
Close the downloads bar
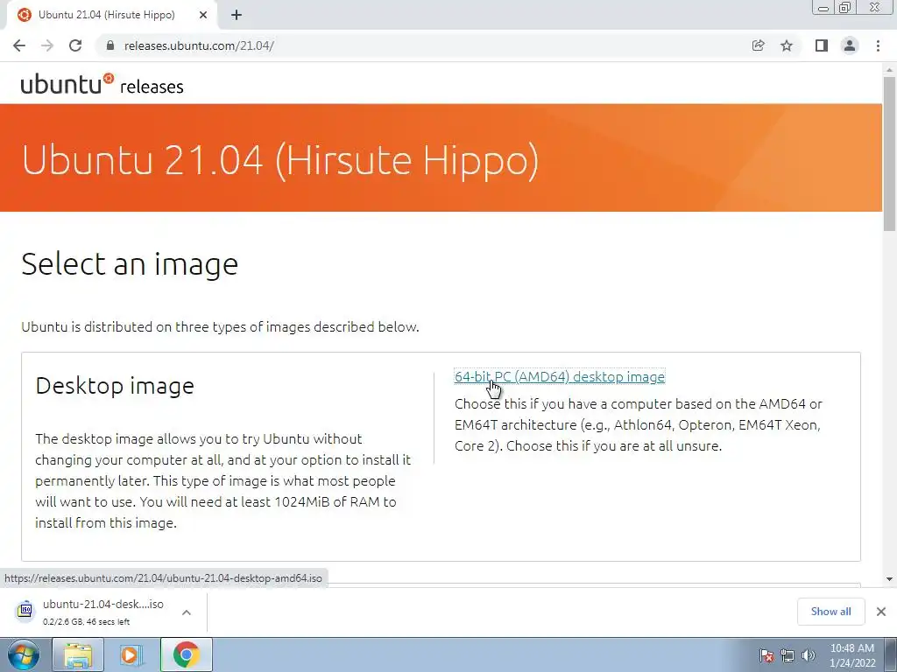881,612
